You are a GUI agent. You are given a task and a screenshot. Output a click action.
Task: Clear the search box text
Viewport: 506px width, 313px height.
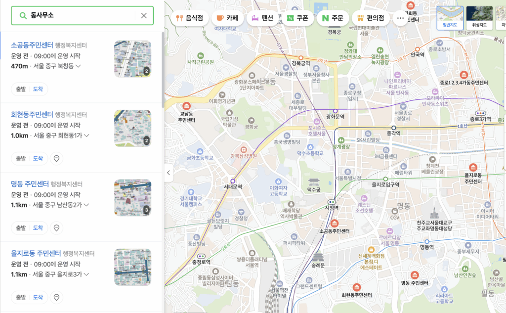(x=144, y=15)
